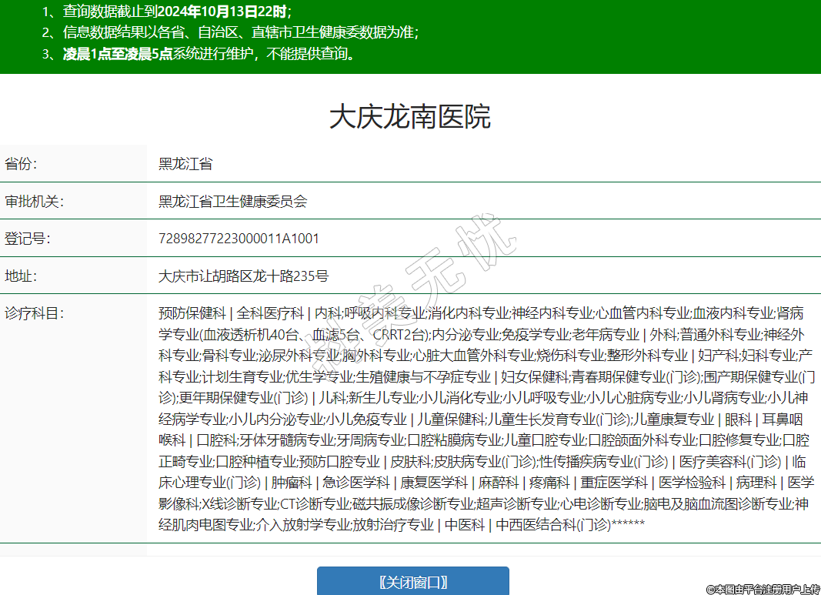
Task: Select the 地址 row label
Action: click(x=22, y=276)
